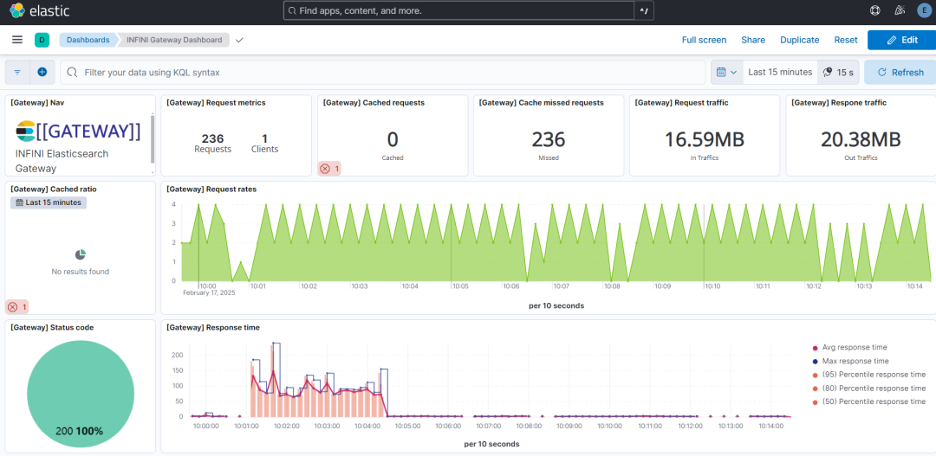Click the user avatar E

[x=924, y=11]
